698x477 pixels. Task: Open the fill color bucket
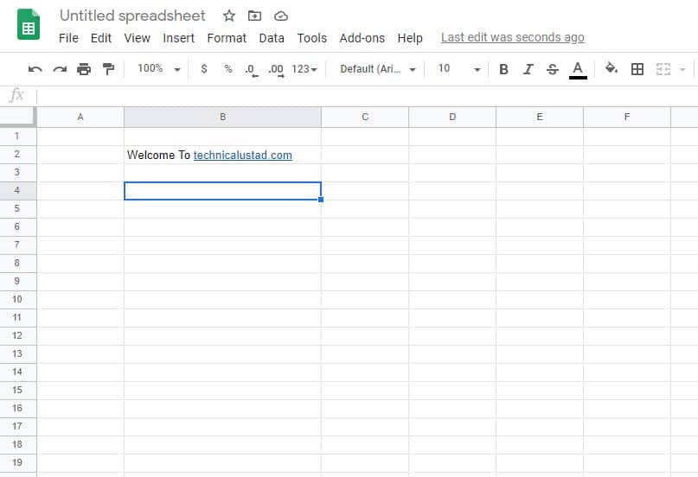click(612, 68)
